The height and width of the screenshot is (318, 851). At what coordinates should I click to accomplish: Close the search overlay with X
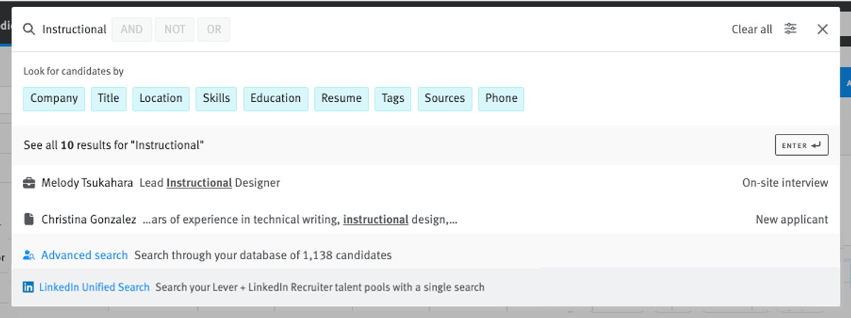click(823, 29)
